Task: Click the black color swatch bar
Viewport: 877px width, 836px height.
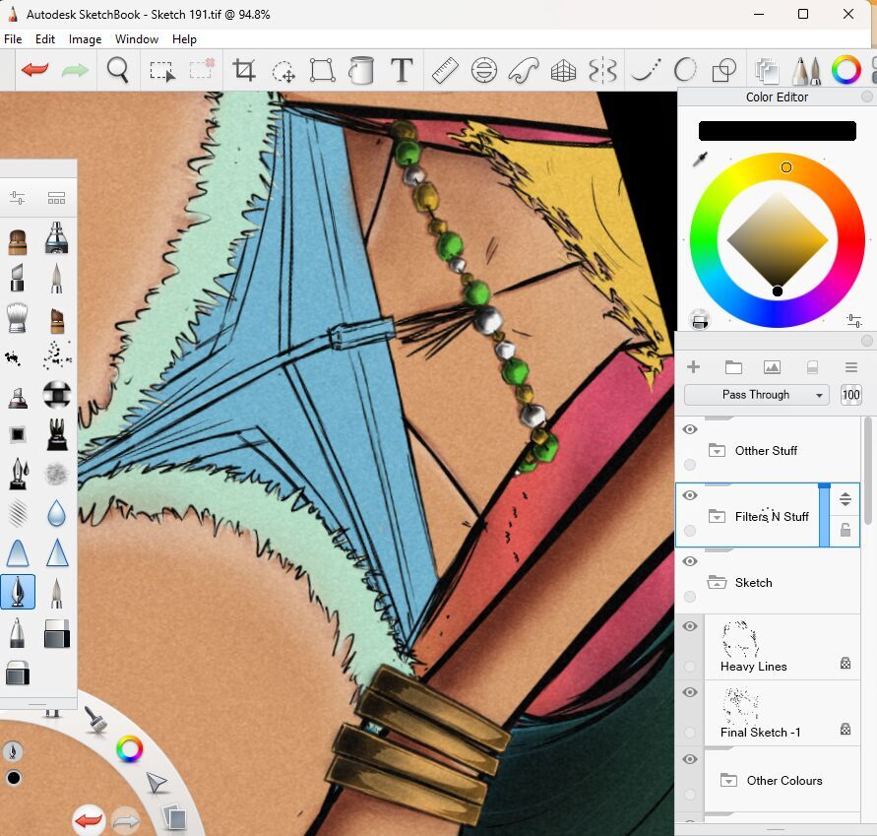Action: (777, 131)
